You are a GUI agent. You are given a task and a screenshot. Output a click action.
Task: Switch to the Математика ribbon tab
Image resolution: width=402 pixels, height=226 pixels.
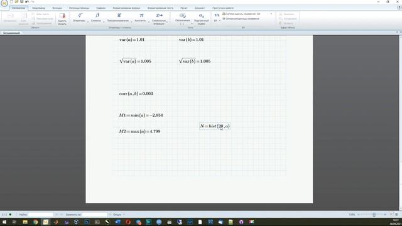click(x=18, y=8)
